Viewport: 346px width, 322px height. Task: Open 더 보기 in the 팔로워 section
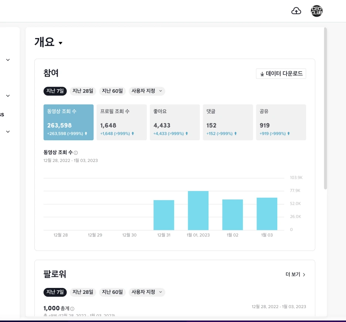pyautogui.click(x=295, y=275)
